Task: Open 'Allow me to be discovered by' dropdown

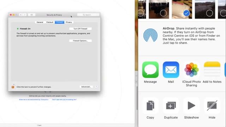Action: [x=34, y=99]
